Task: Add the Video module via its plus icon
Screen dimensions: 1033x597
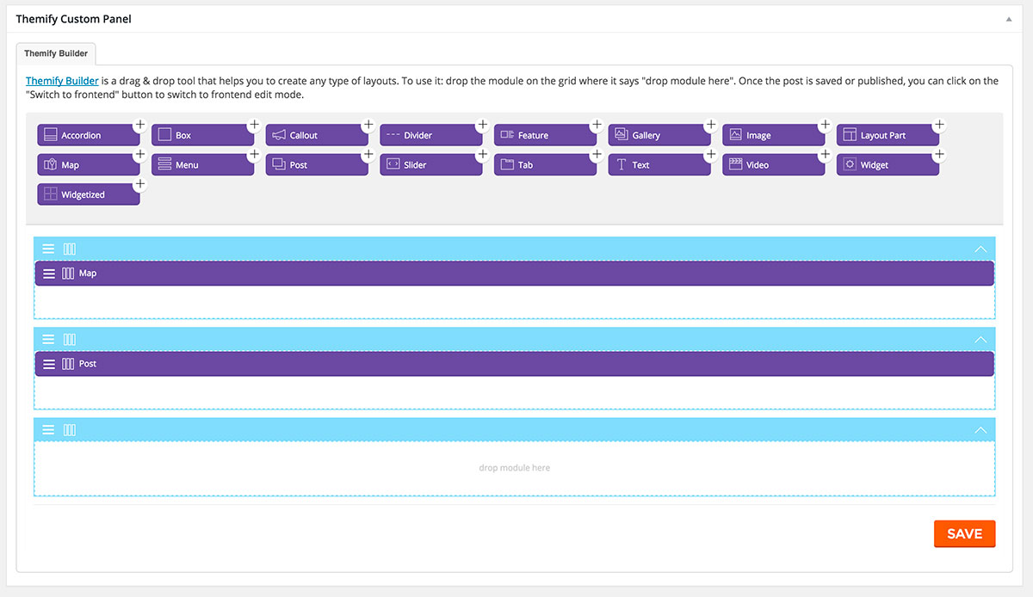Action: point(826,154)
